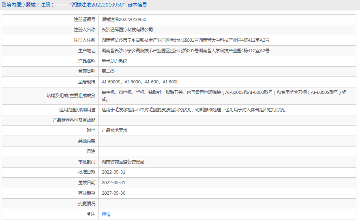Screen dimensions: 360x223
Task: Click the 生产地址 label
Action: 87,51
